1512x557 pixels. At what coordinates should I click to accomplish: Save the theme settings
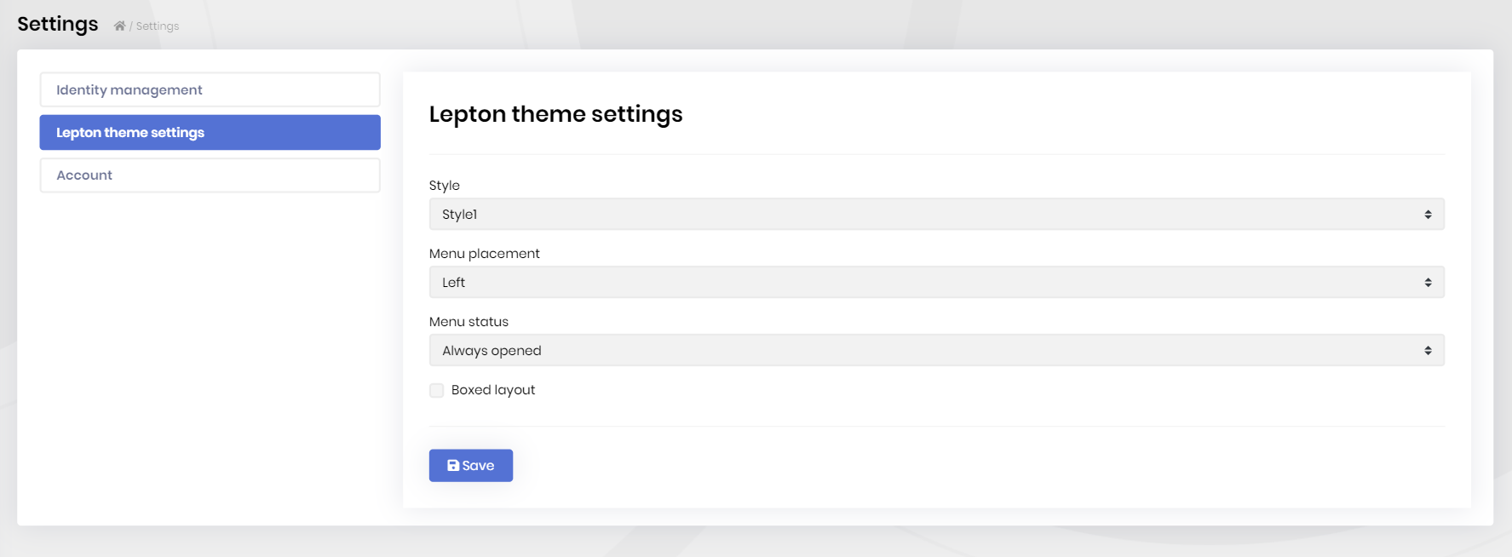471,465
